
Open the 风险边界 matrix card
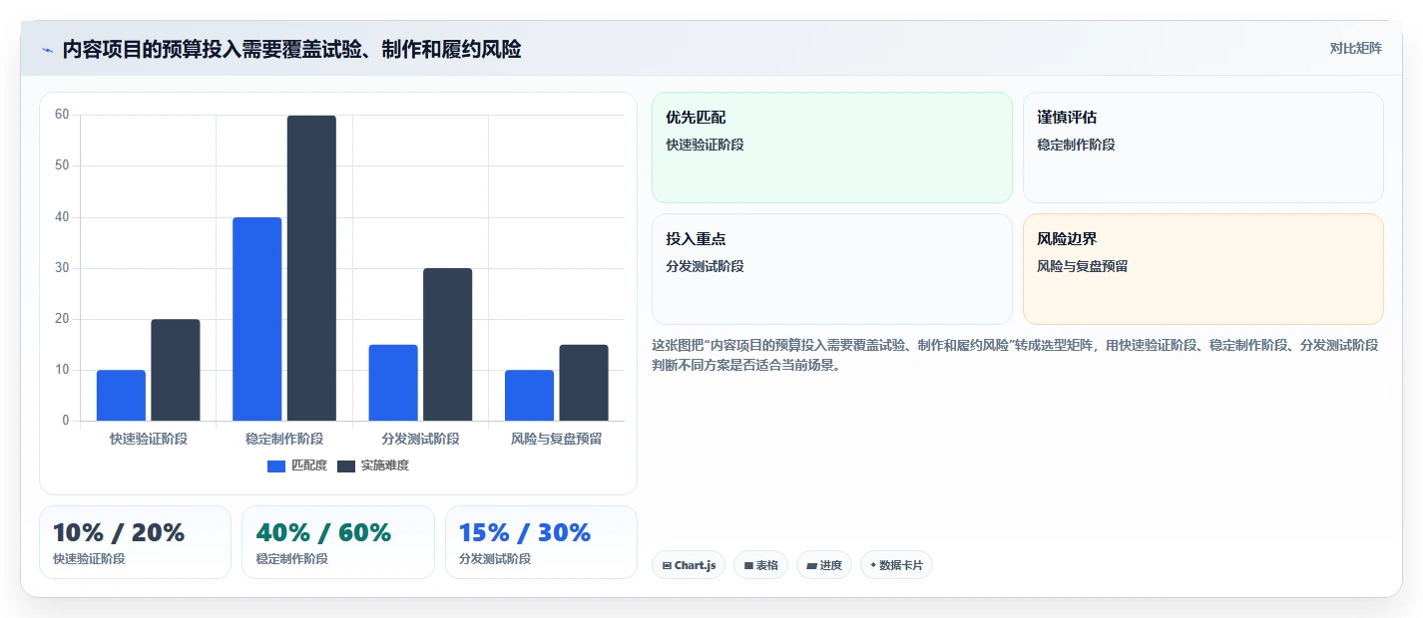point(1203,269)
